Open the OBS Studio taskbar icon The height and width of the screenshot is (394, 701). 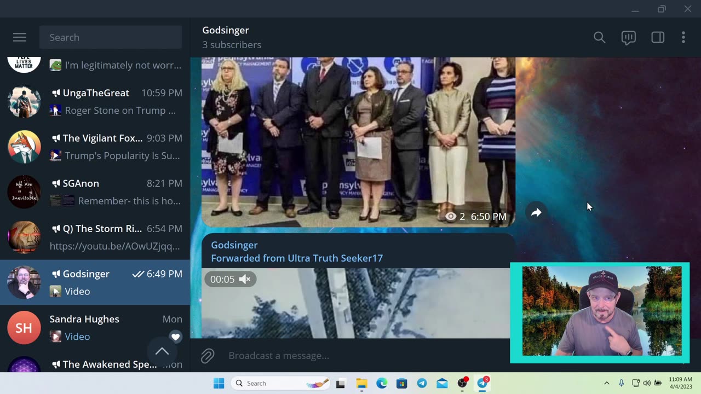463,383
